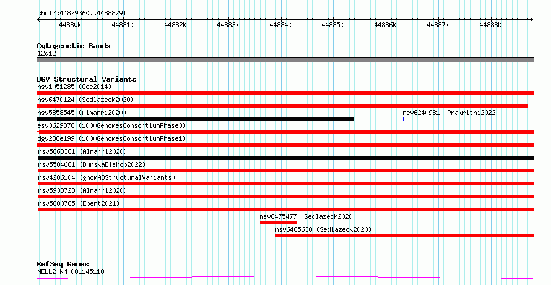Viewport: 551px width, 285px height.
Task: Click the ruler's left arrowhead
Action: point(38,20)
